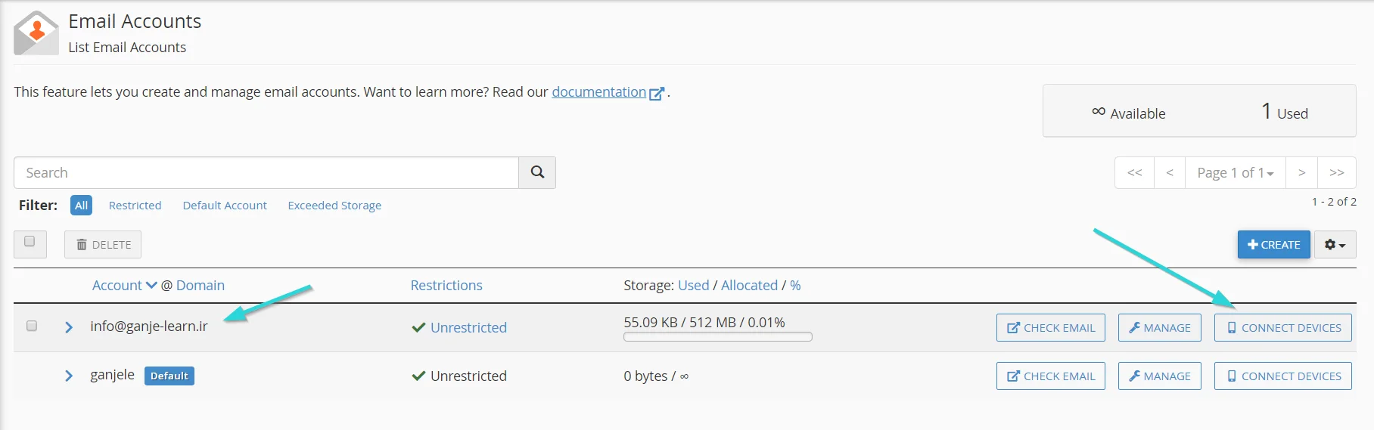Select the Restricted filter

tap(135, 206)
